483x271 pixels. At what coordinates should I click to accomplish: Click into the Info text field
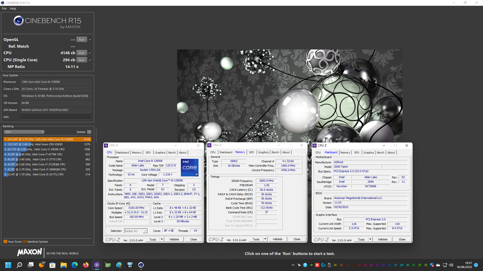56,117
